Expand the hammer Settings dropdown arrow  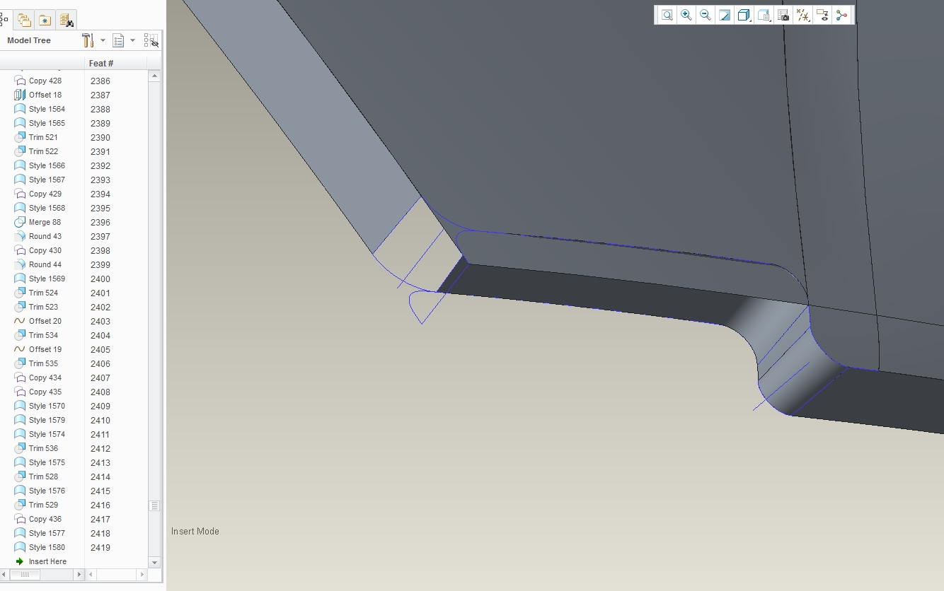click(103, 40)
